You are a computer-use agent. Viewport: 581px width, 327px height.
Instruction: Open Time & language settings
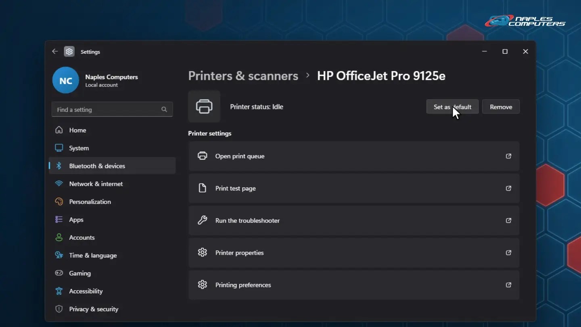tap(112, 255)
